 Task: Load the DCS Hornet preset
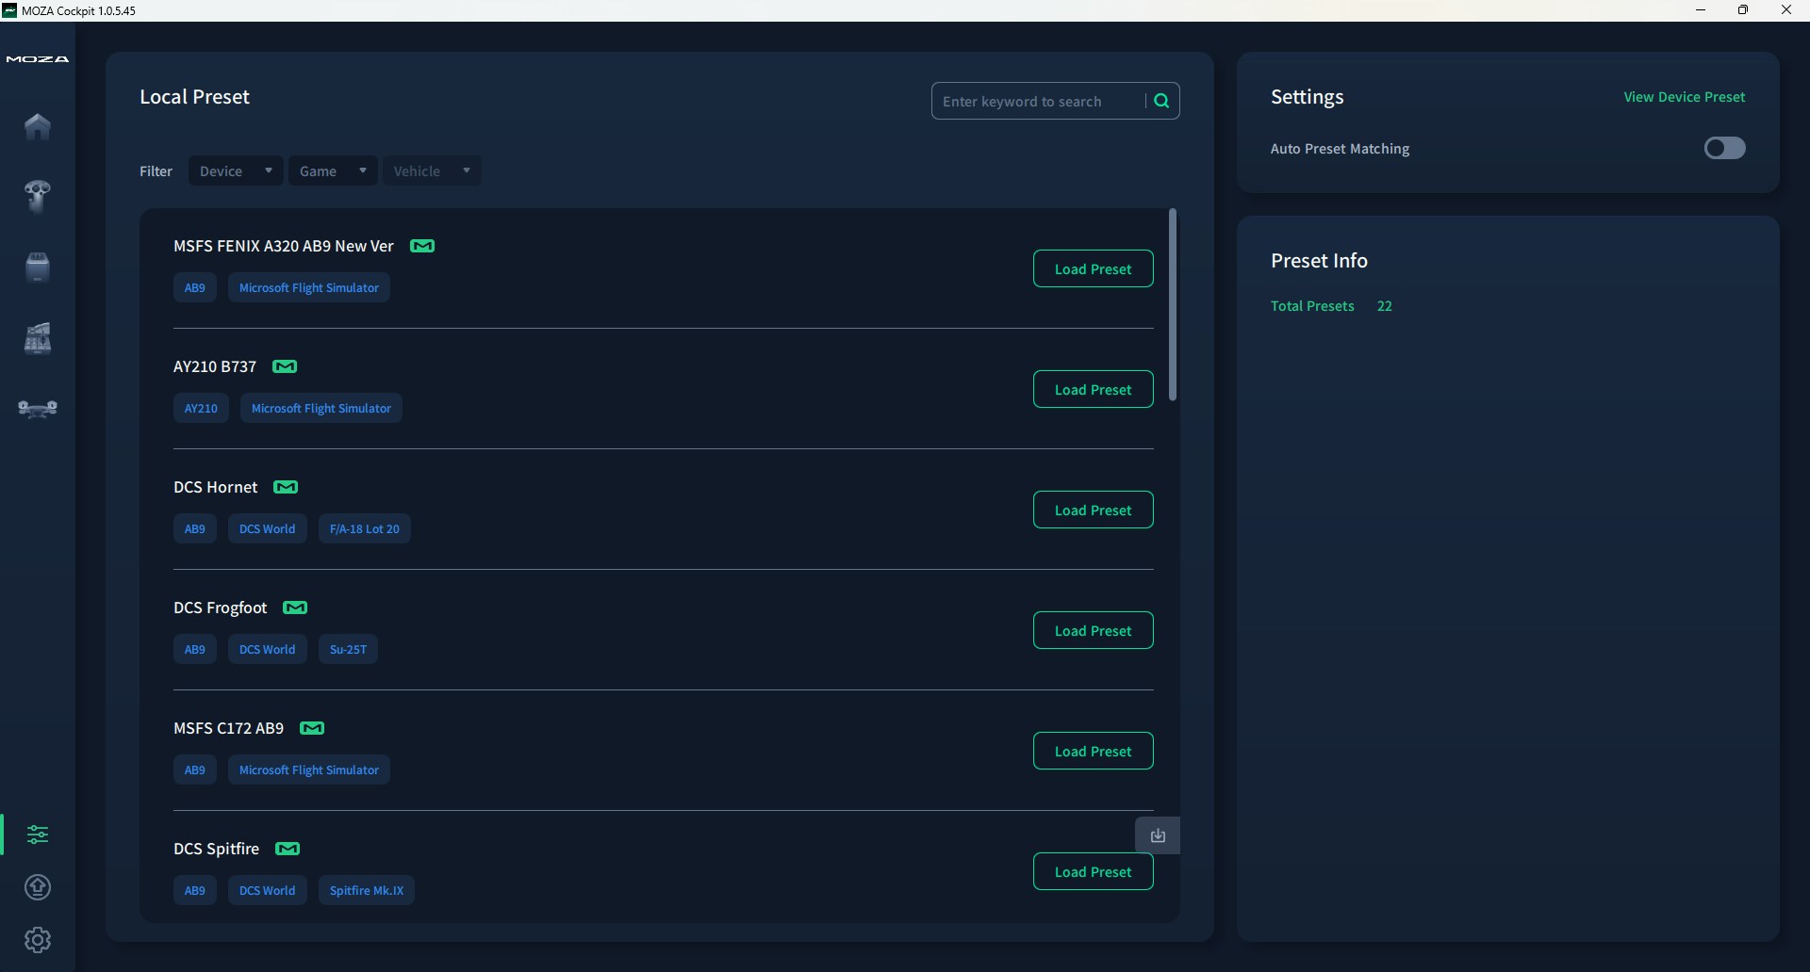point(1093,510)
